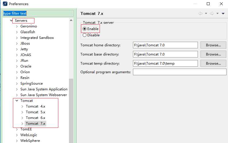Select JBoss in the server list

(25, 43)
